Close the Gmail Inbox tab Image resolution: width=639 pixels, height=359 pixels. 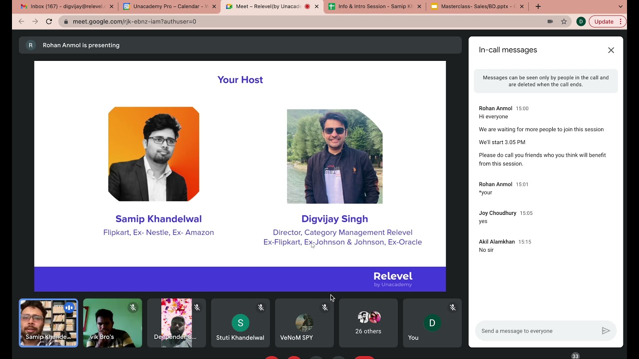click(x=111, y=6)
